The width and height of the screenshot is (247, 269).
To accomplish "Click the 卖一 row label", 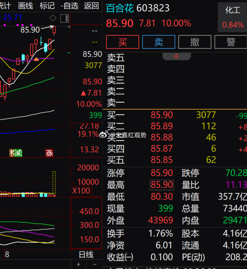I will (x=116, y=103).
